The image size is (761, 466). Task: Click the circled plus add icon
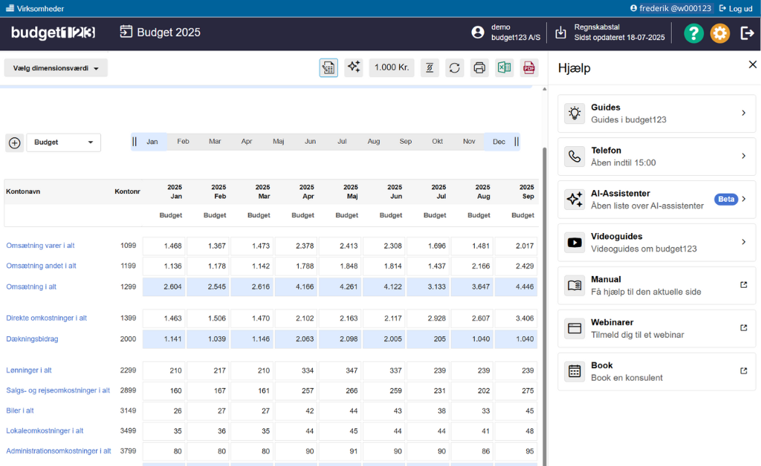pyautogui.click(x=14, y=142)
